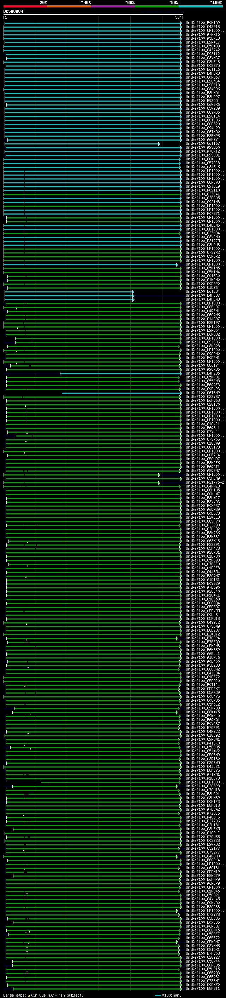Click the cyan partial alignment bar for C6TBM9

(122, 393)
